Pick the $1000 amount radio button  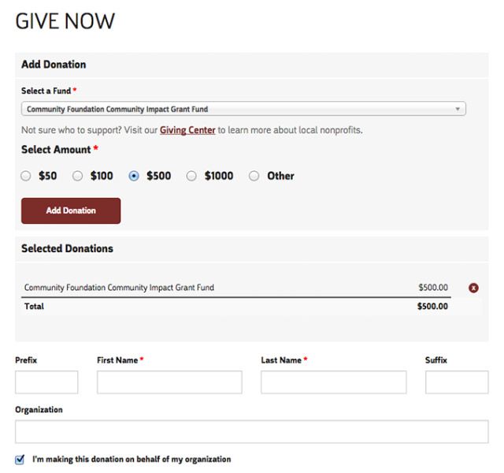[x=191, y=176]
